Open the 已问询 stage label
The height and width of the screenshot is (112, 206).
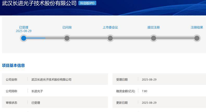point(67,28)
